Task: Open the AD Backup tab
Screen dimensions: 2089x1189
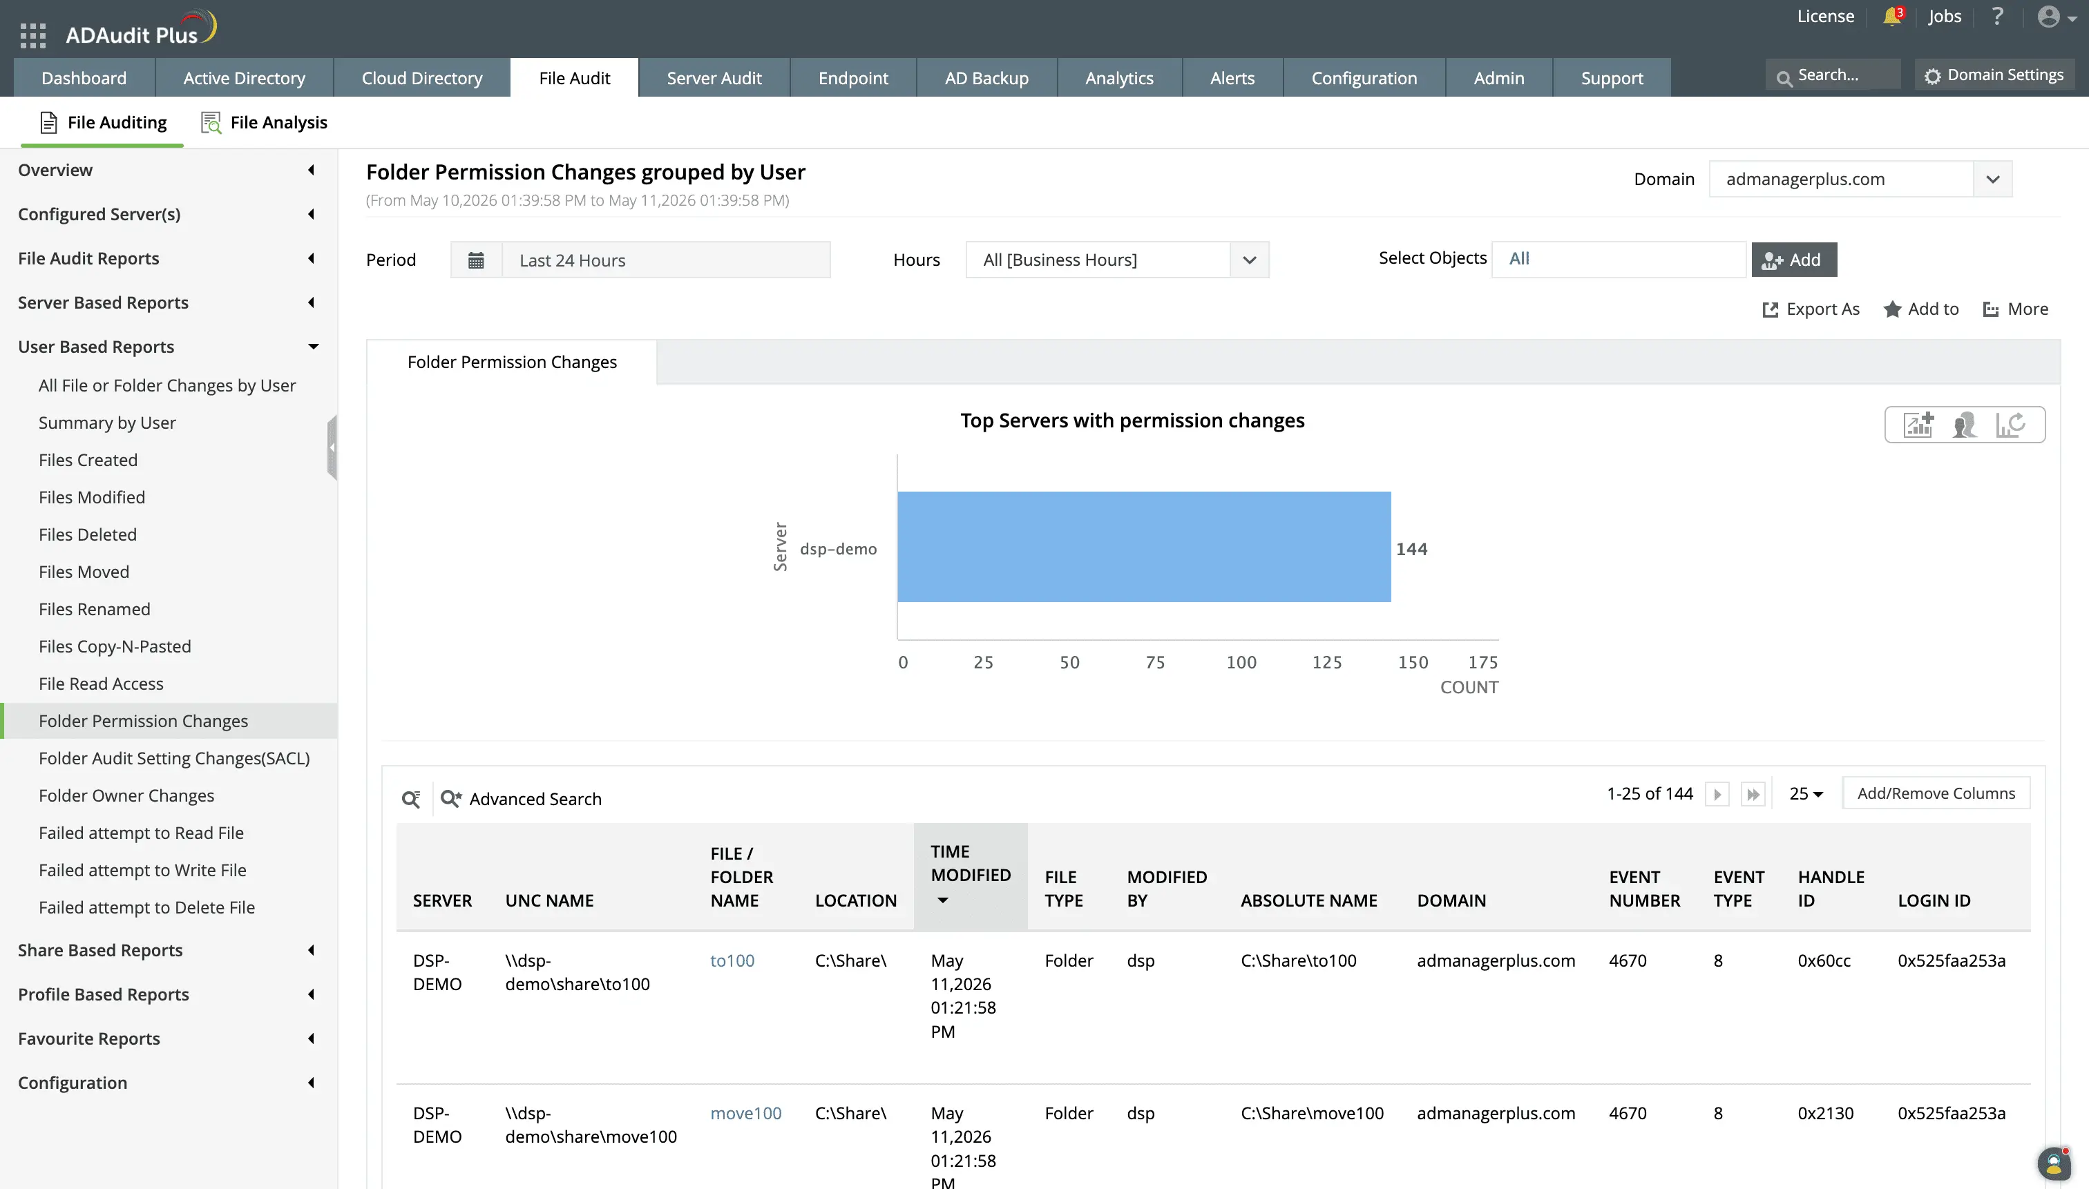Action: (x=986, y=77)
